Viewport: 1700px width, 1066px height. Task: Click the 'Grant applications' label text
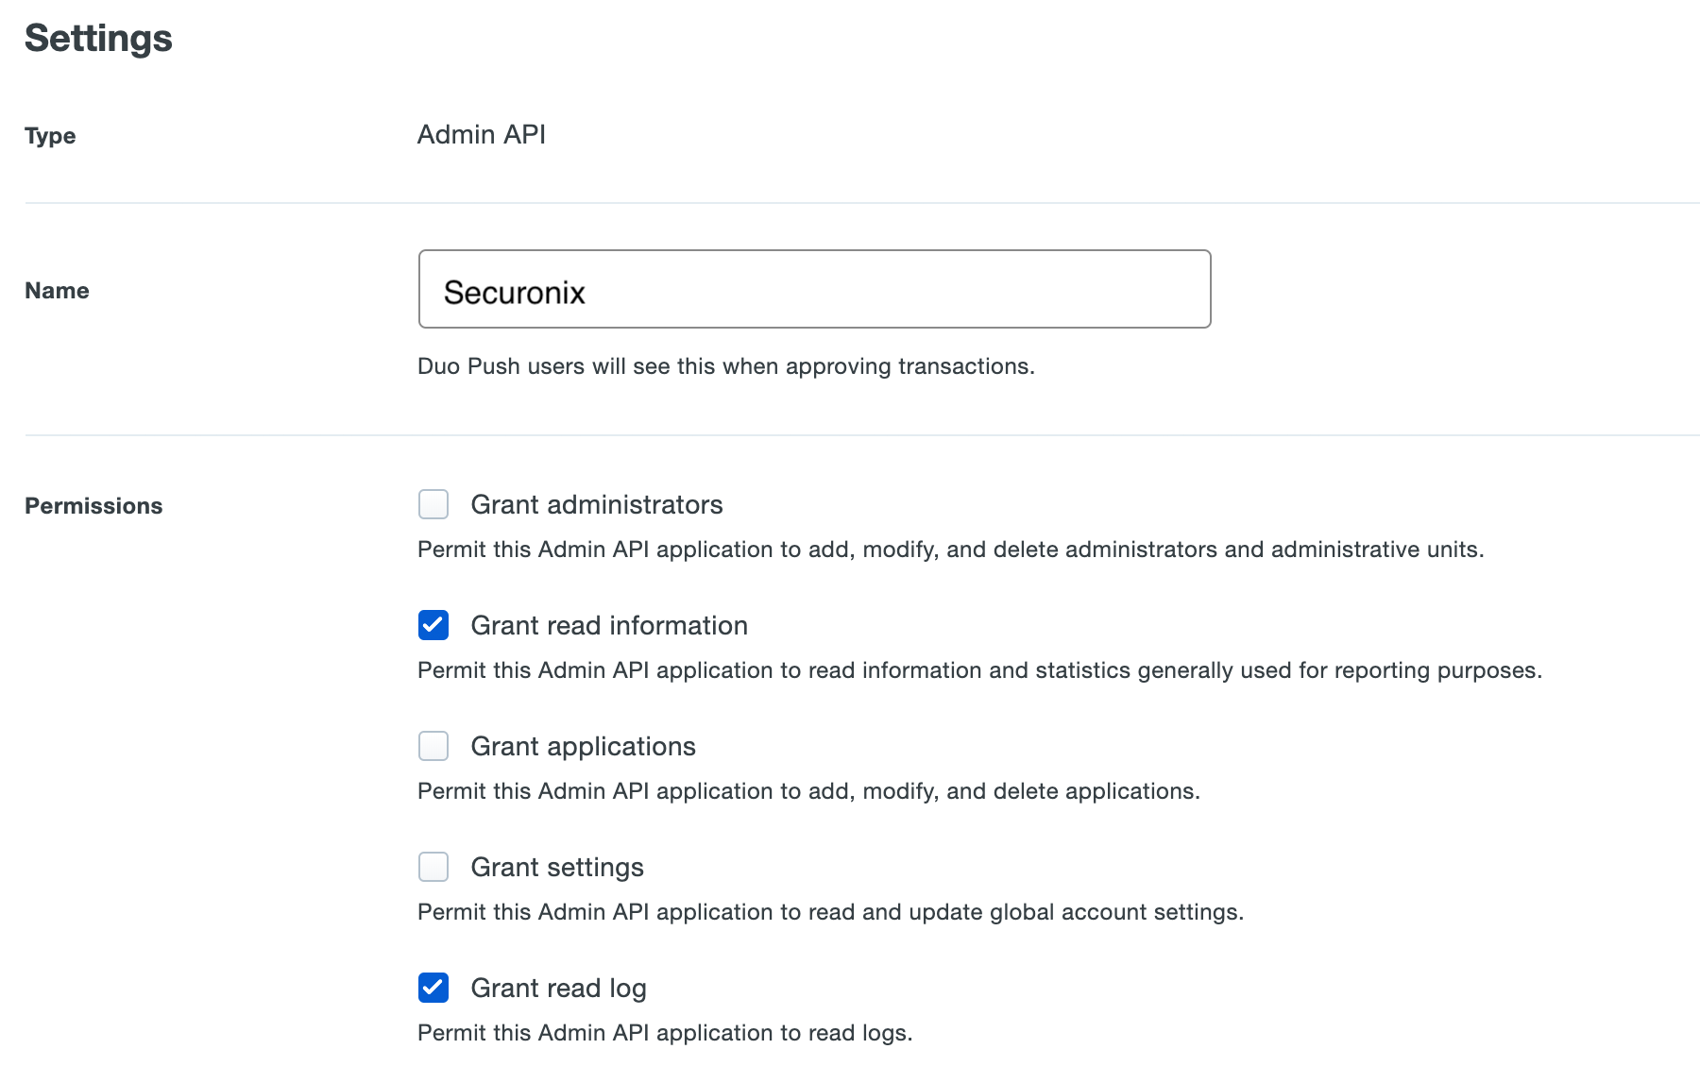pos(583,747)
